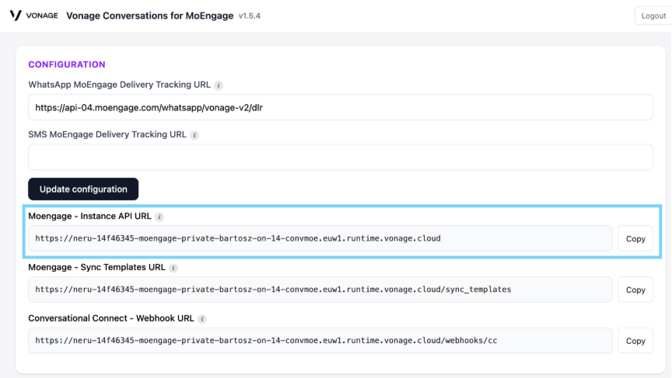Select the sync_templates URL text box

click(x=320, y=290)
